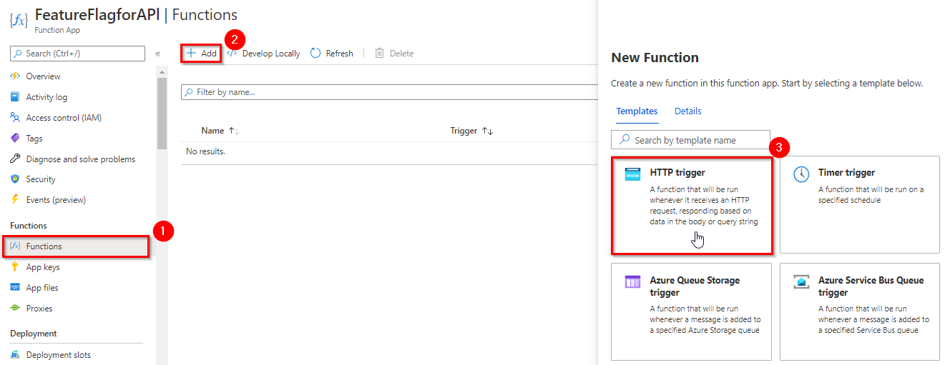Click the sidebar Search (Ctrl+/) box
Screen dimensions: 945x365
point(78,54)
